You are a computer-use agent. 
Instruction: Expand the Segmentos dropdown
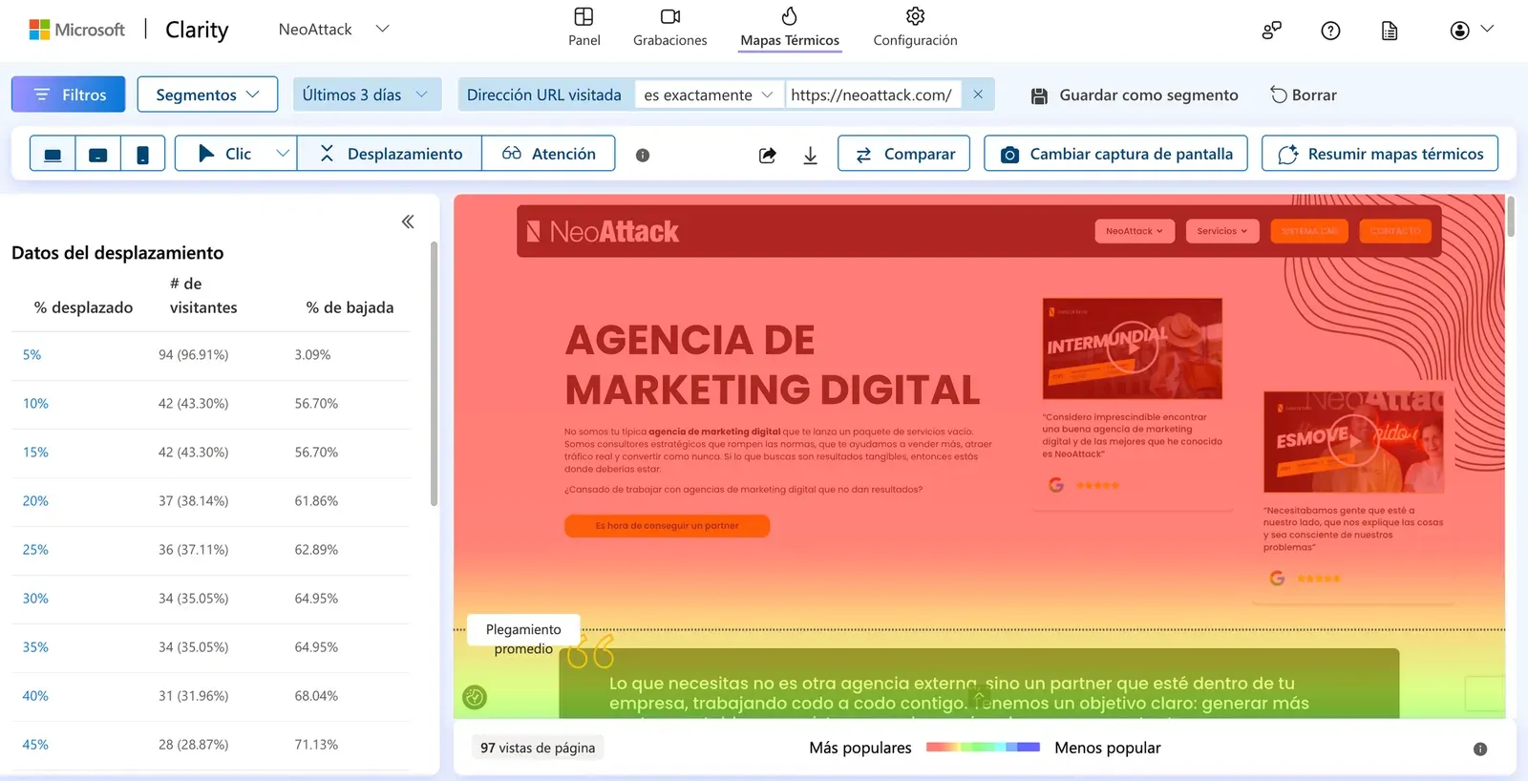207,95
